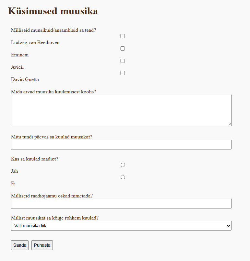The height and width of the screenshot is (261, 250).
Task: Enable the Avicii checkbox
Action: click(x=123, y=61)
